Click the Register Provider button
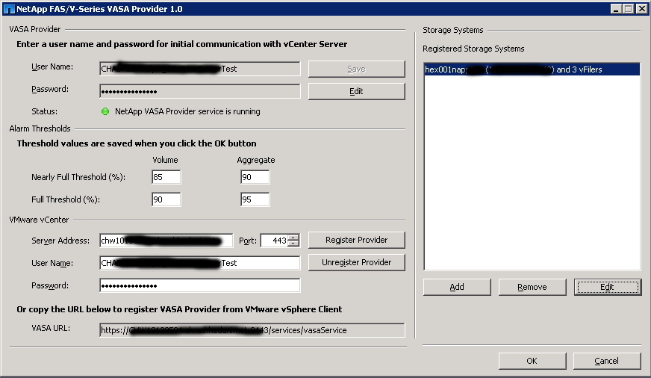This screenshot has height=378, width=651. click(x=356, y=240)
